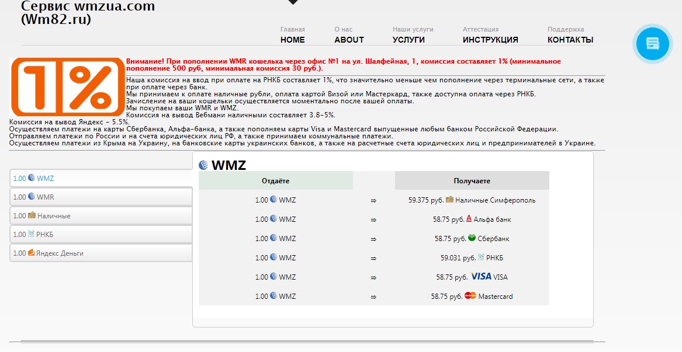Go to the HOME menu item
Viewport: 682px width, 352px height.
click(x=293, y=40)
